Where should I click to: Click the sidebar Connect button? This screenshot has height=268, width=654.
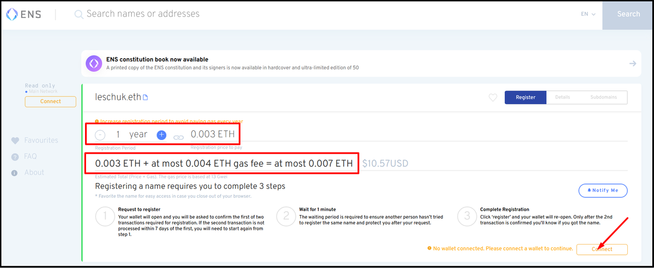point(50,101)
